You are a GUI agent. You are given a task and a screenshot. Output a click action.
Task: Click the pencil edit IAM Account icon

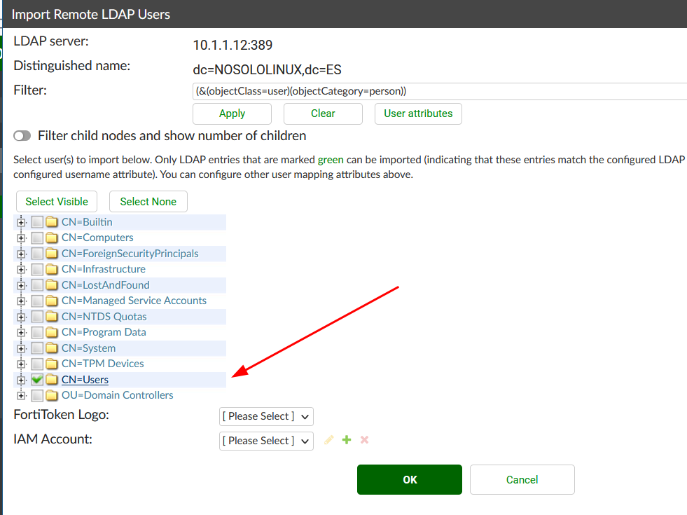329,440
